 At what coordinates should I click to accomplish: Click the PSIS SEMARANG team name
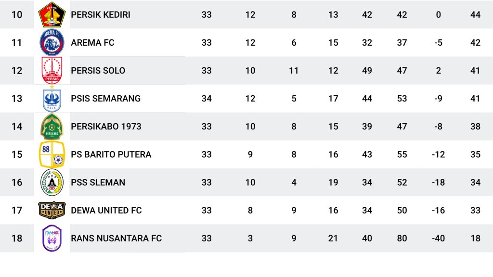105,99
